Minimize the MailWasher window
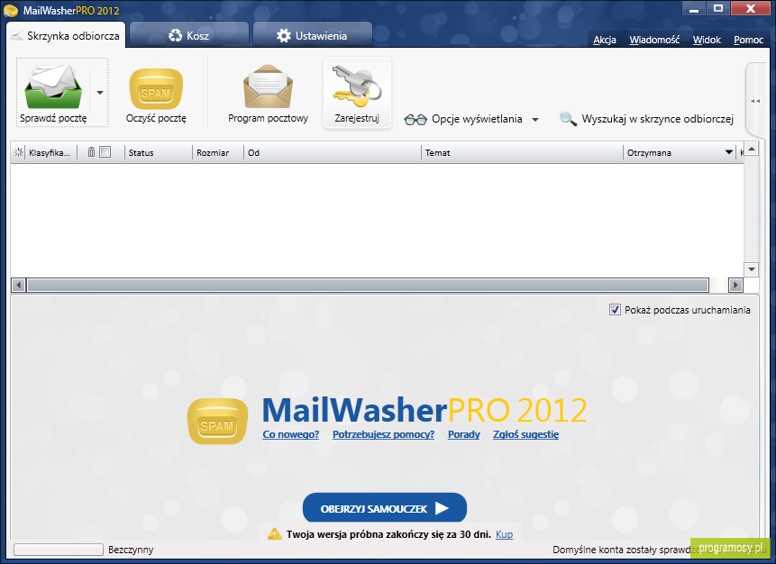Viewport: 776px width, 564px height. click(x=694, y=8)
